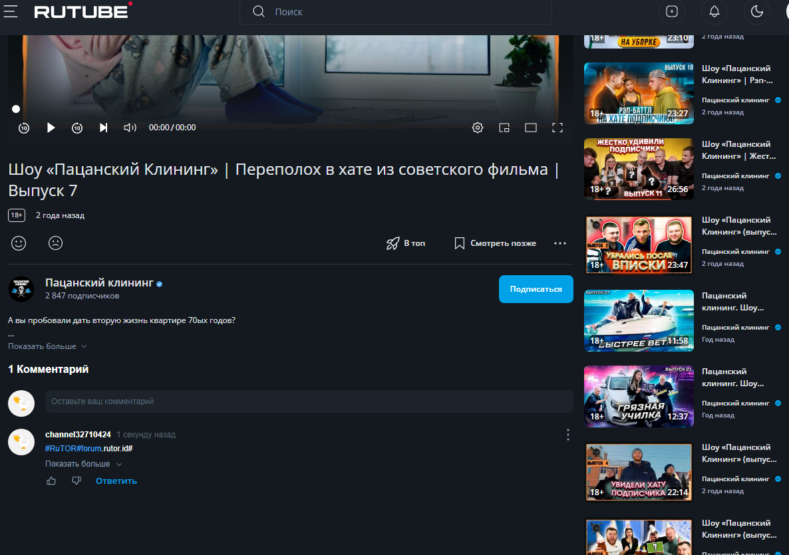Open commenter channel32710424 profile name
This screenshot has height=555, width=789.
(78, 434)
